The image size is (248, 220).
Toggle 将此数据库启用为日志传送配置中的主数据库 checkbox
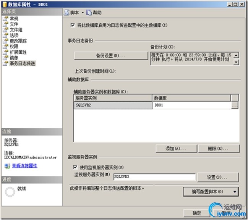pos(73,25)
